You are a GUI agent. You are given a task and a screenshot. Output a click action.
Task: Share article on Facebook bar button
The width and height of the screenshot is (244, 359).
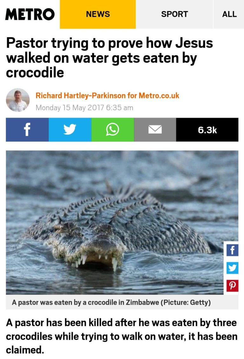point(27,130)
